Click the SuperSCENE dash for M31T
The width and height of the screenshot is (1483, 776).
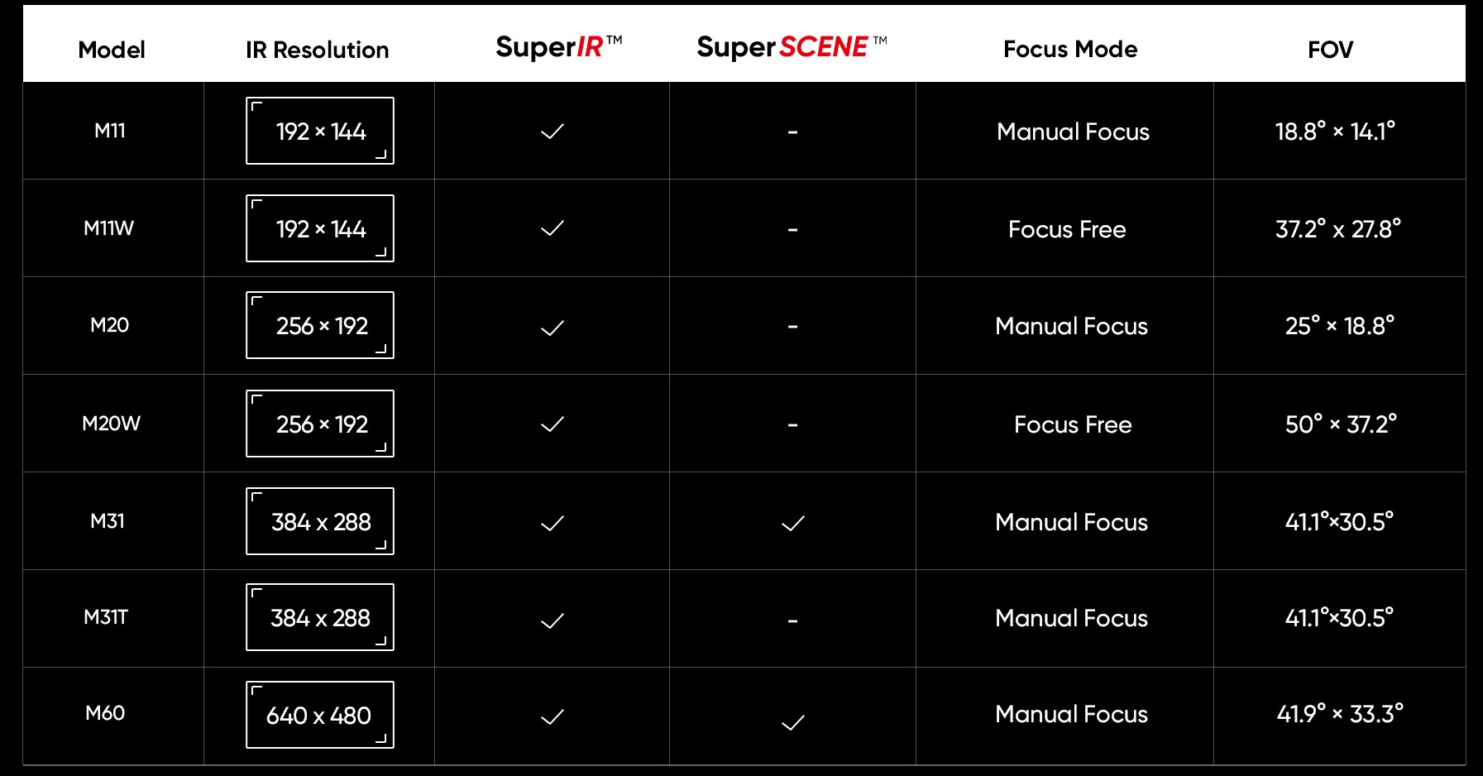point(792,620)
